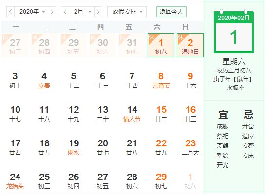Click the greyed March 1 date
The height and width of the screenshot is (195, 266).
(190, 181)
